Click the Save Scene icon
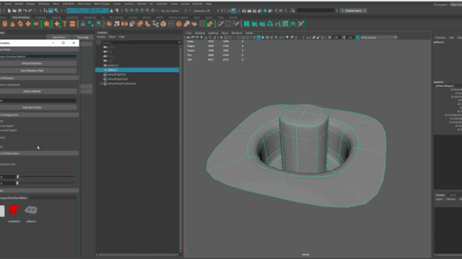Image resolution: width=462 pixels, height=259 pixels. click(19, 11)
